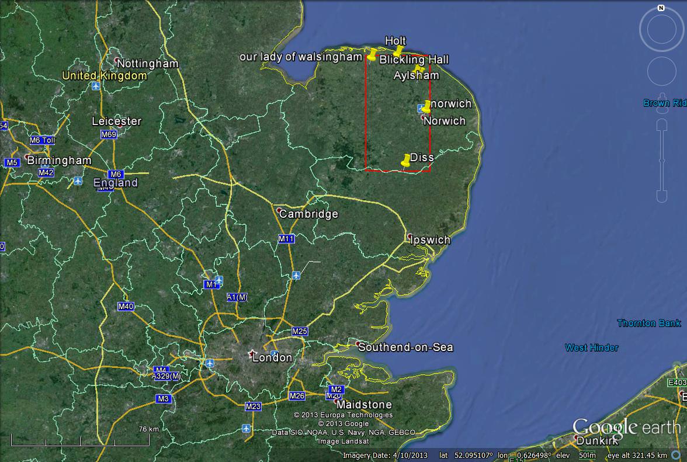Click the Aylsham placemark label
Screen dimensions: 687x462
pyautogui.click(x=416, y=75)
